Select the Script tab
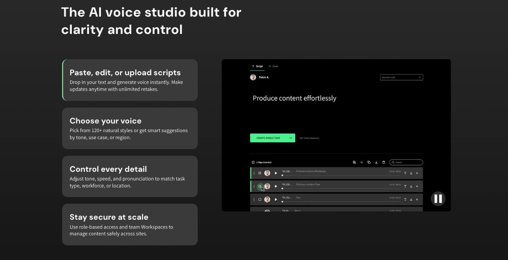This screenshot has width=508, height=260. click(257, 66)
